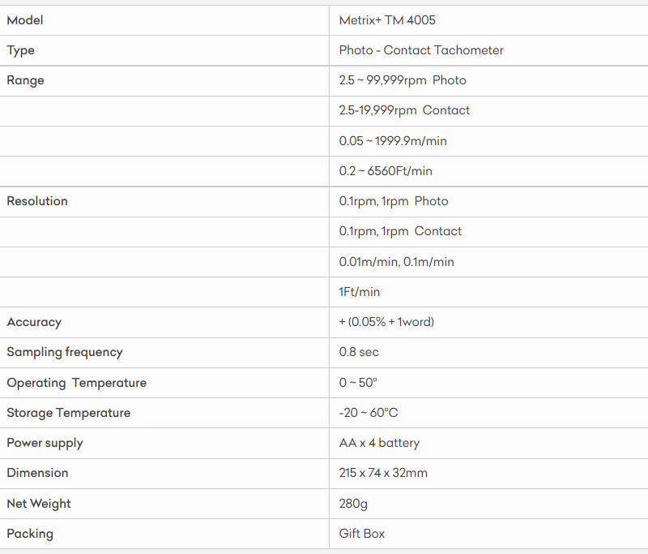Click the Gift Box packing value
This screenshot has height=554, width=648.
pyautogui.click(x=362, y=534)
